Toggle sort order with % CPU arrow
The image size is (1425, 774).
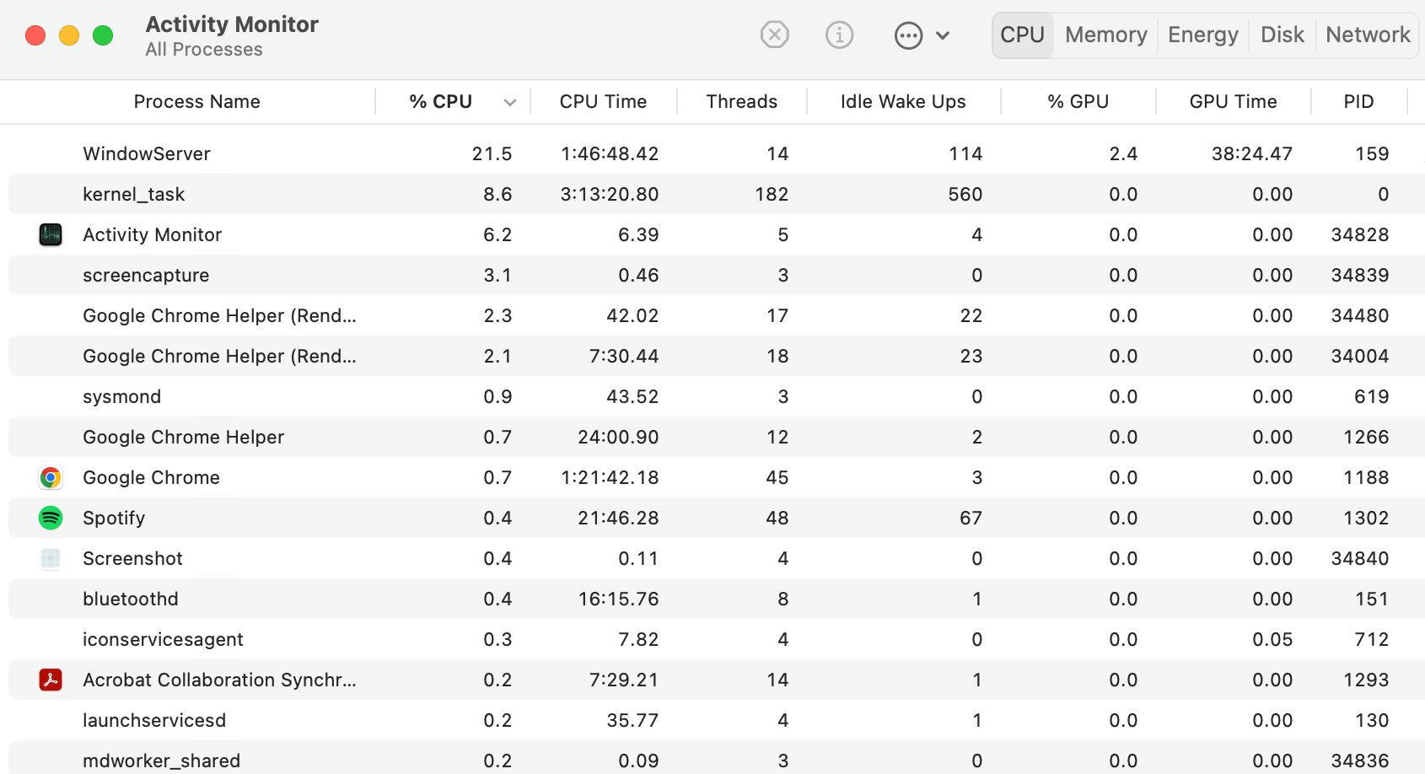tap(509, 103)
